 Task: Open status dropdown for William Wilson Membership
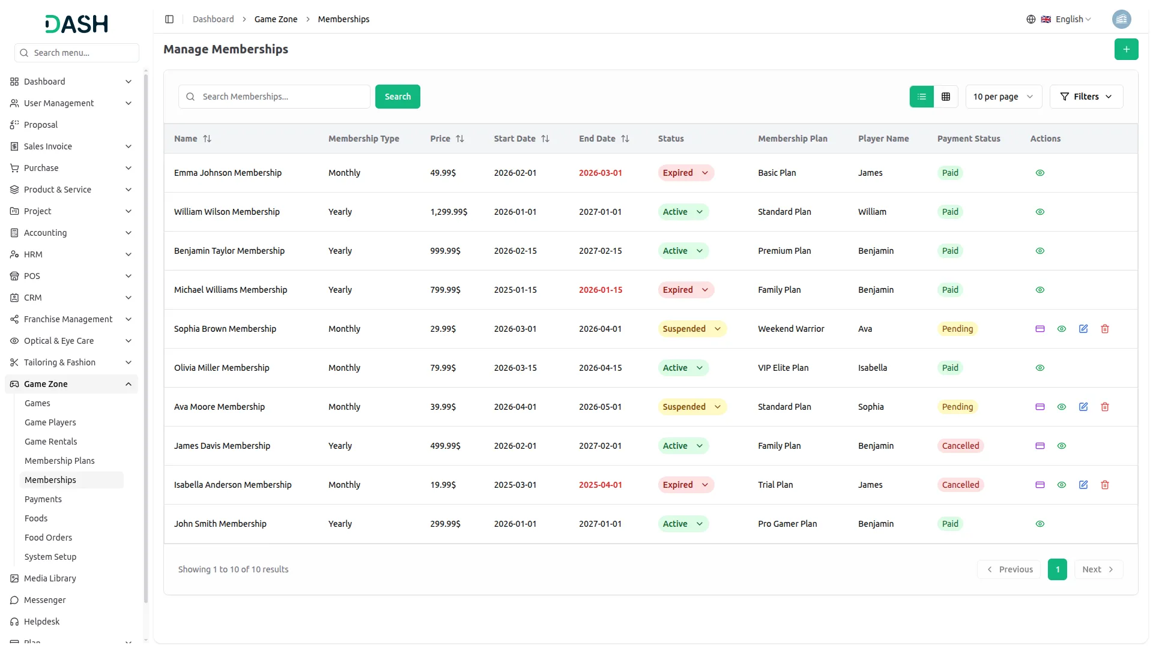[x=683, y=212]
